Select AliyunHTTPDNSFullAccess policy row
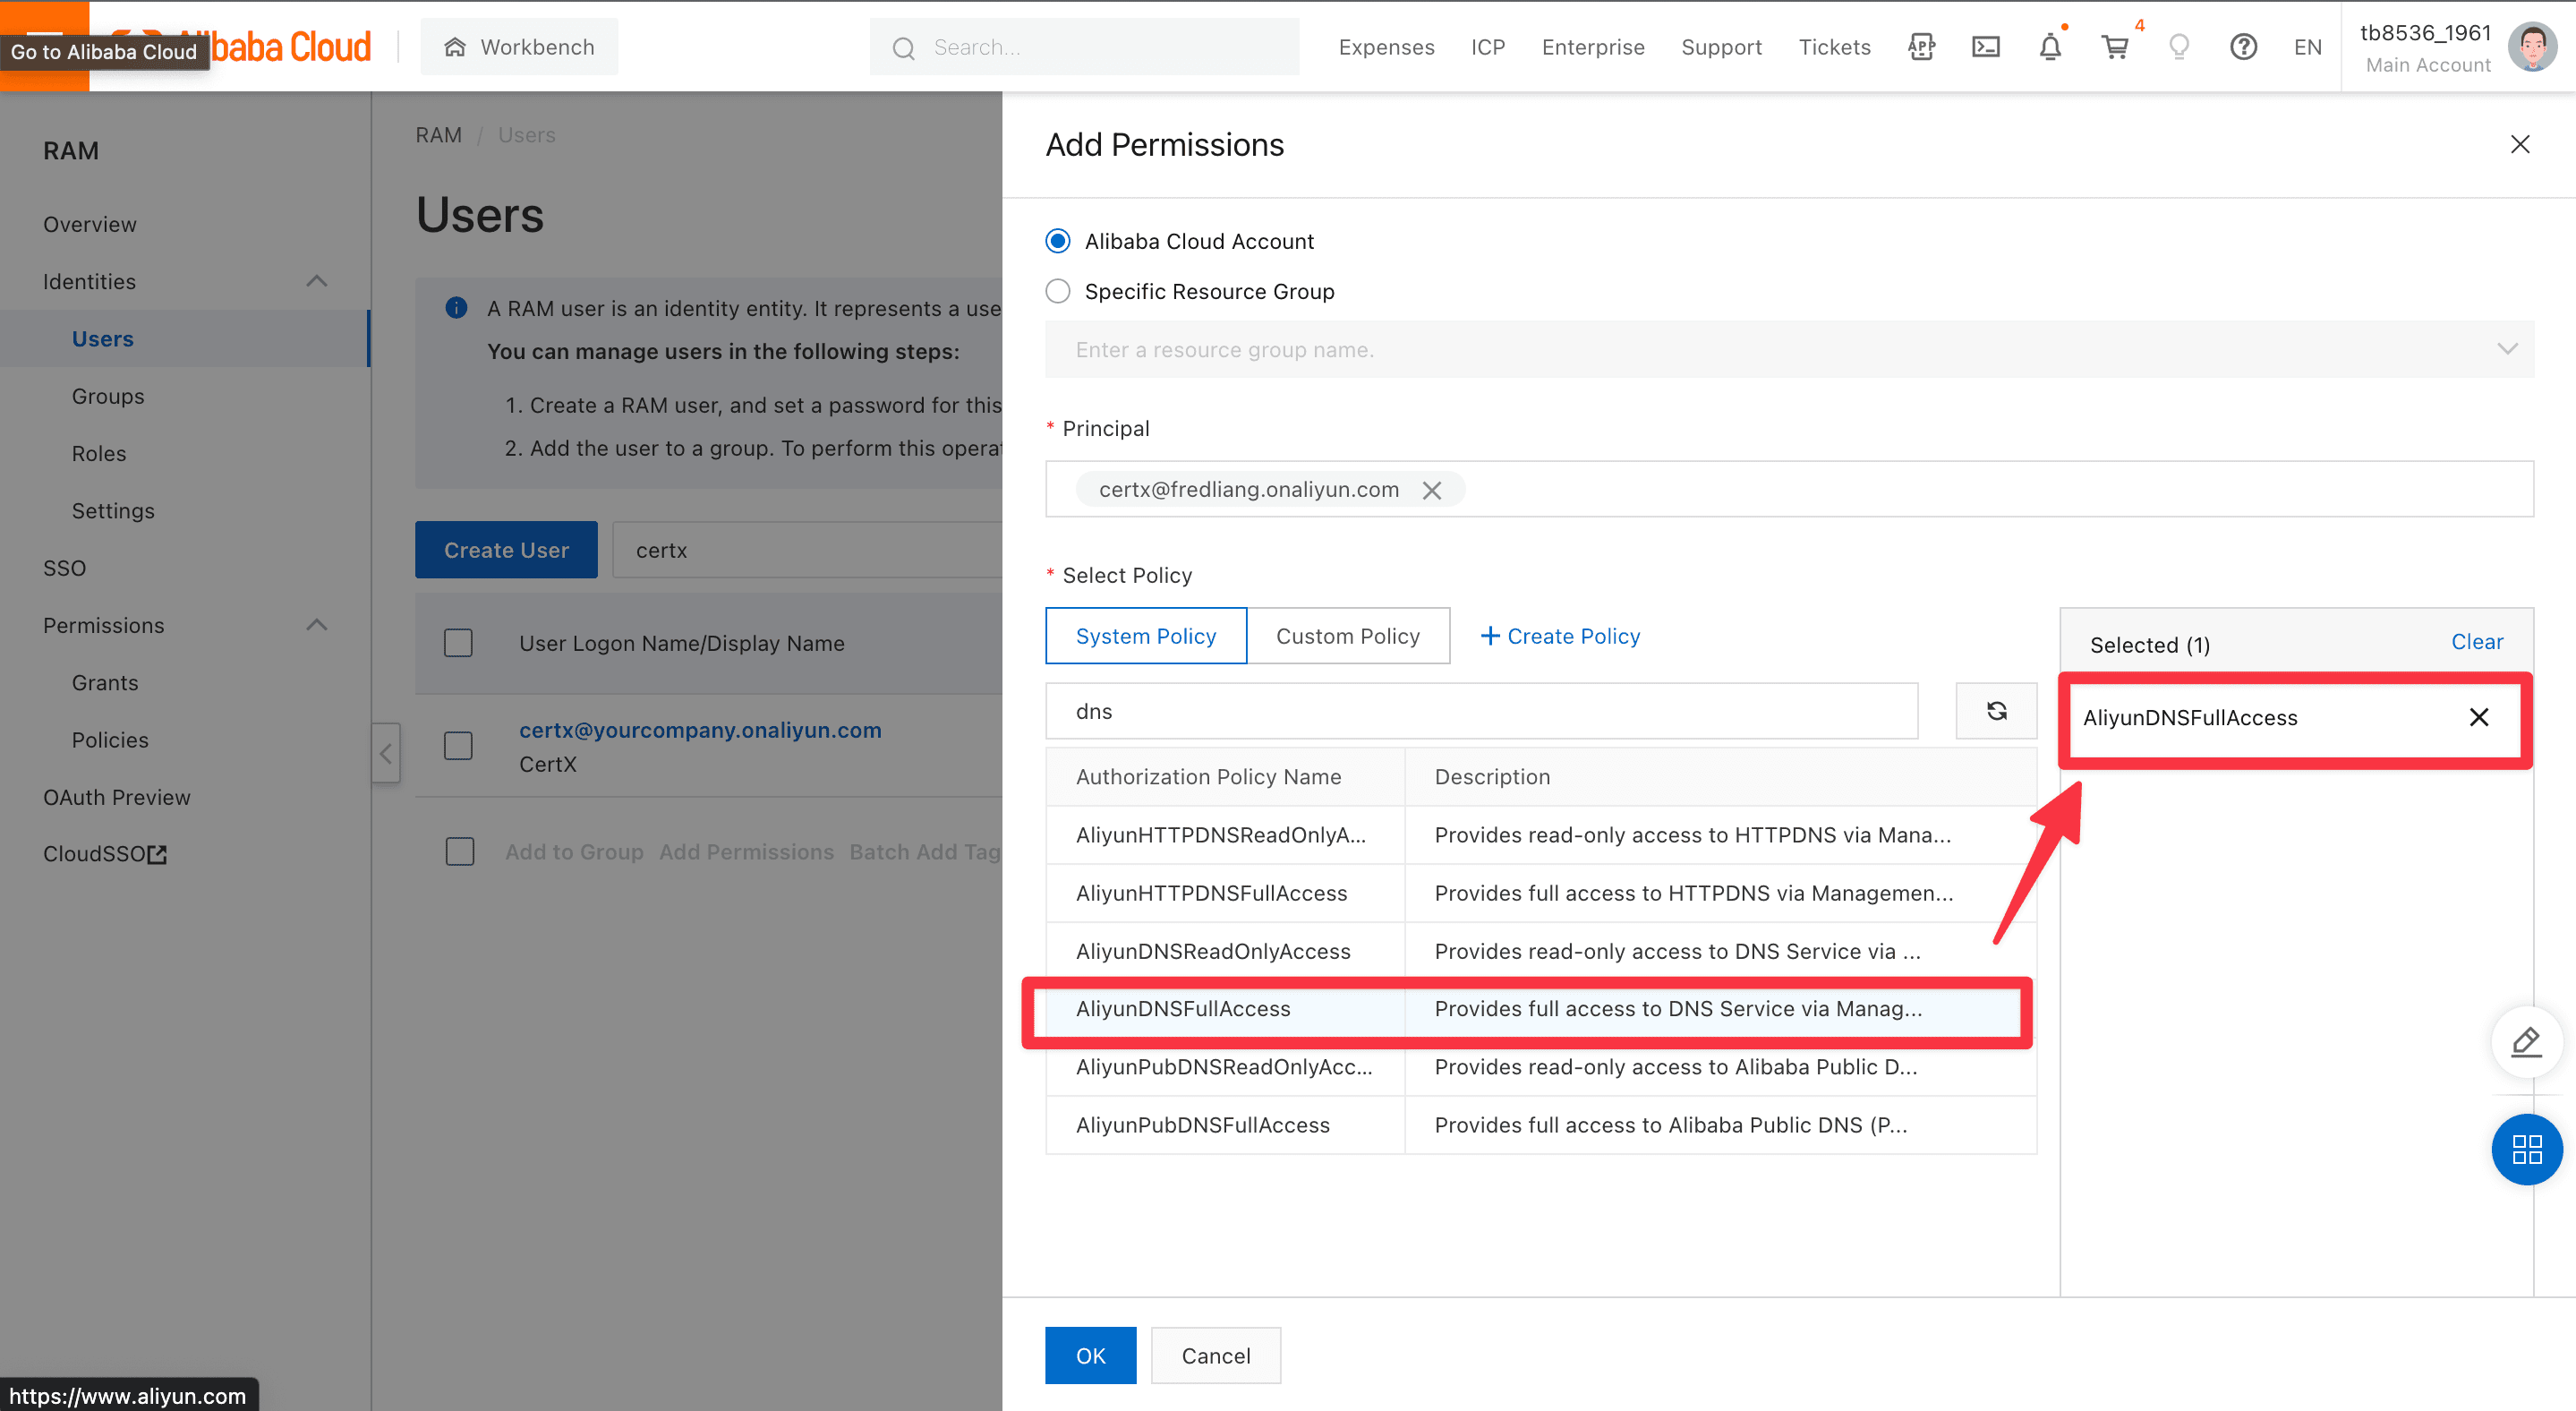 (1541, 893)
